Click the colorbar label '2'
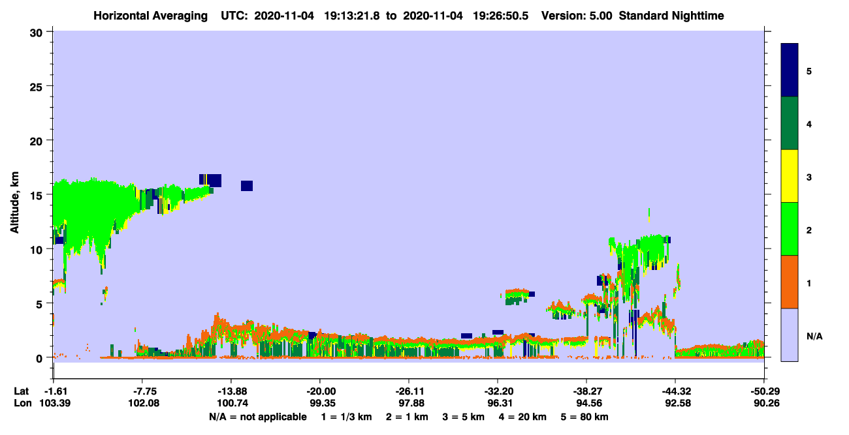849x435 pixels. 809,230
